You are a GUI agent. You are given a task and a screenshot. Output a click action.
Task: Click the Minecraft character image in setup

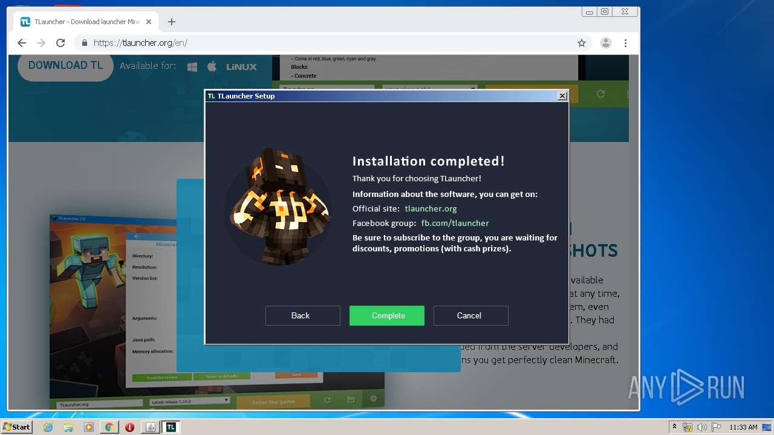(x=278, y=207)
